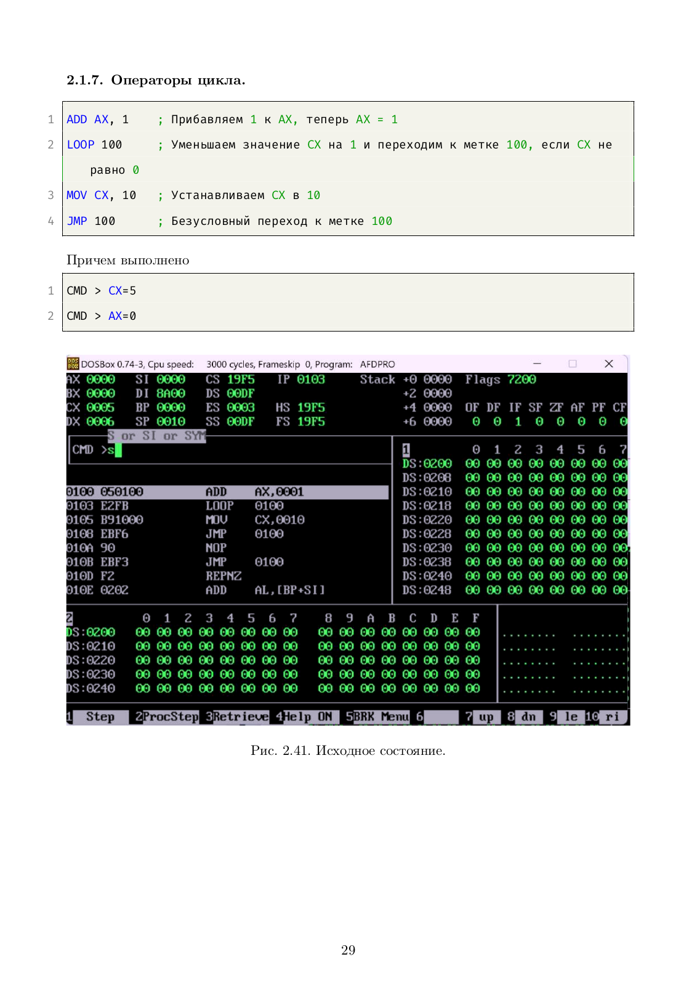Click the IP register value 0103
697x986 pixels.
click(311, 380)
